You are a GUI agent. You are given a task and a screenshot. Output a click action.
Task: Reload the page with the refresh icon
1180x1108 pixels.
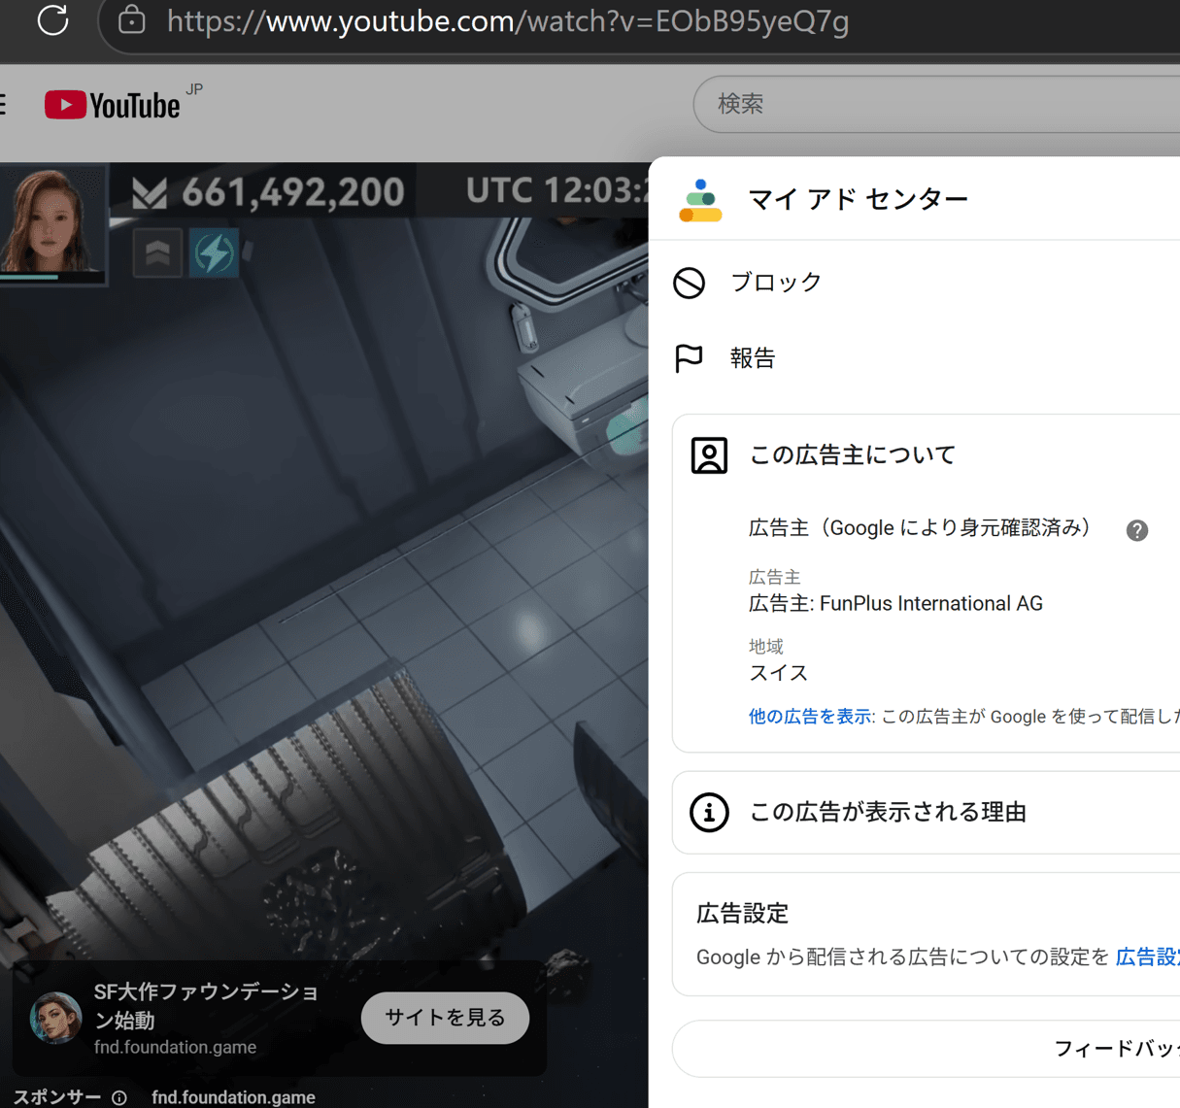click(52, 20)
